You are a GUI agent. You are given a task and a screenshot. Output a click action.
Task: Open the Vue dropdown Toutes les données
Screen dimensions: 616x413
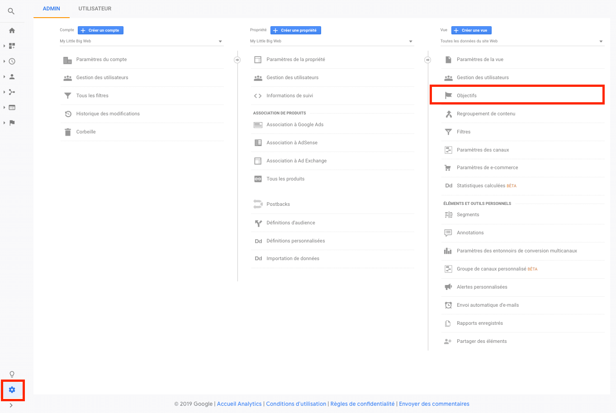click(x=521, y=41)
